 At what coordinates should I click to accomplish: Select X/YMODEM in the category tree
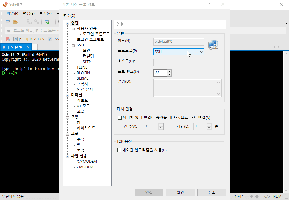pyautogui.click(x=87, y=162)
